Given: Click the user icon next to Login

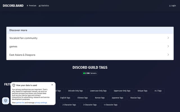Looking at the screenshot, I should tap(170, 6).
